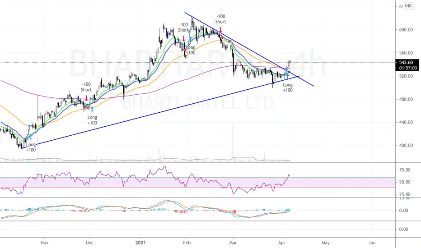Select the 560.00 price axis label

click(x=406, y=53)
